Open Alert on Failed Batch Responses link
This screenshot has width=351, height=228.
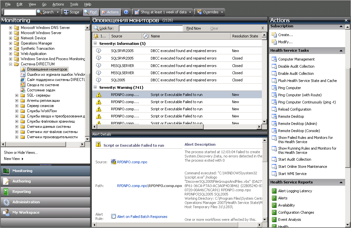[142, 217]
